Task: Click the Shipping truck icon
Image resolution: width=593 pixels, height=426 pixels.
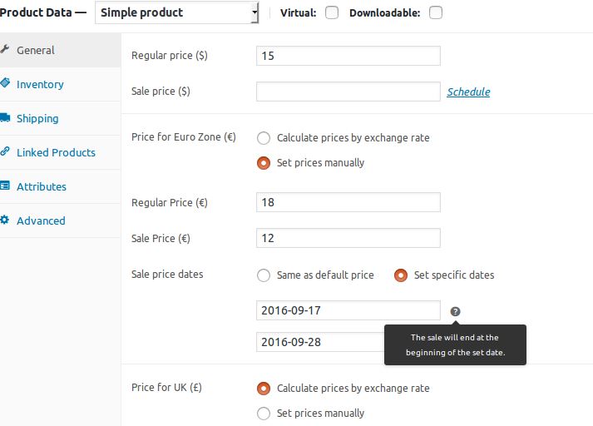Action: tap(4, 117)
